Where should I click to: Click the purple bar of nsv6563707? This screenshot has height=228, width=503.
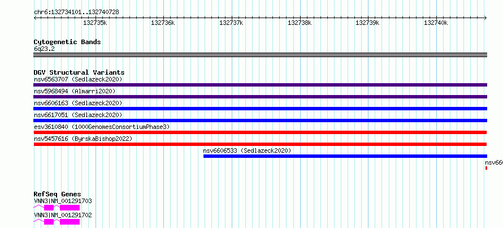[261, 85]
